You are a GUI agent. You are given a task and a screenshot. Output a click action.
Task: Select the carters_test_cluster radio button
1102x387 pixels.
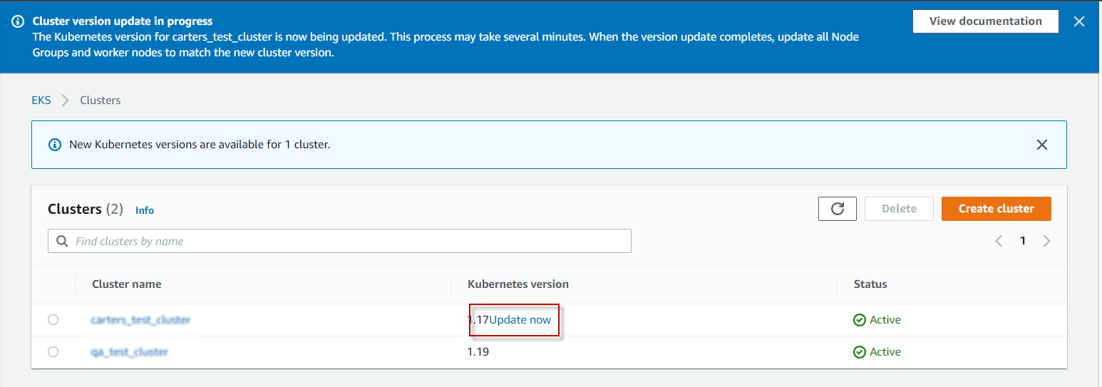(x=53, y=320)
